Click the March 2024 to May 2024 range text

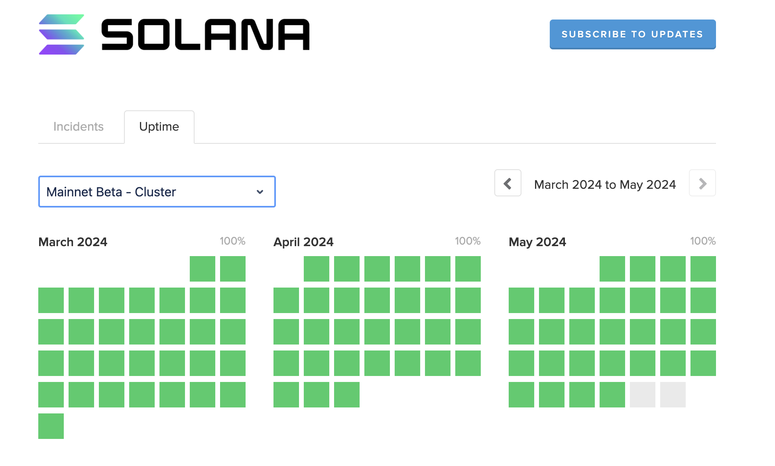pos(605,184)
